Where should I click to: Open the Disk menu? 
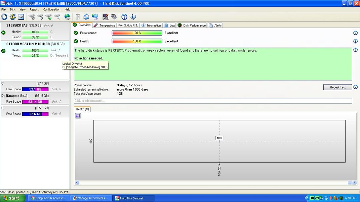[x=12, y=9]
